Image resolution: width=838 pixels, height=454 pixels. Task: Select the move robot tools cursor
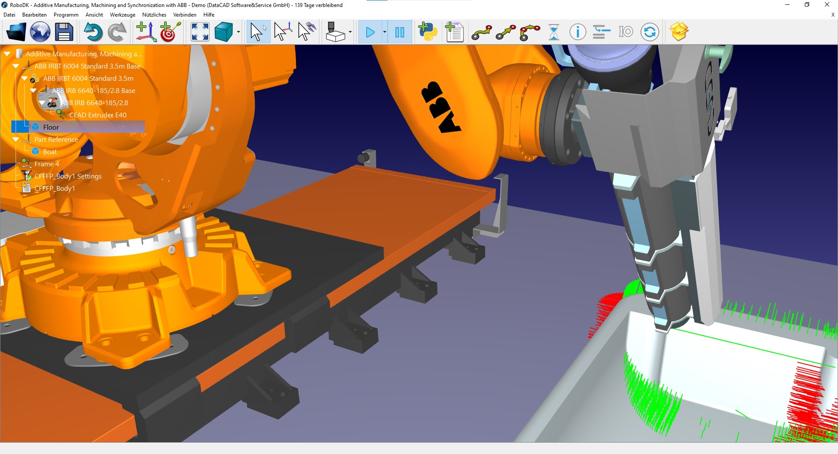pos(307,32)
